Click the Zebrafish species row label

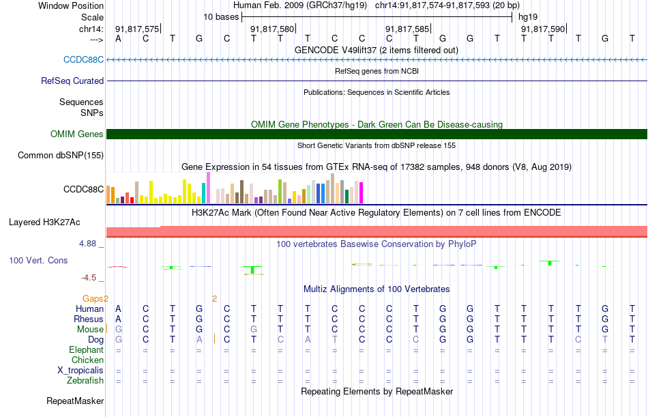pyautogui.click(x=85, y=380)
